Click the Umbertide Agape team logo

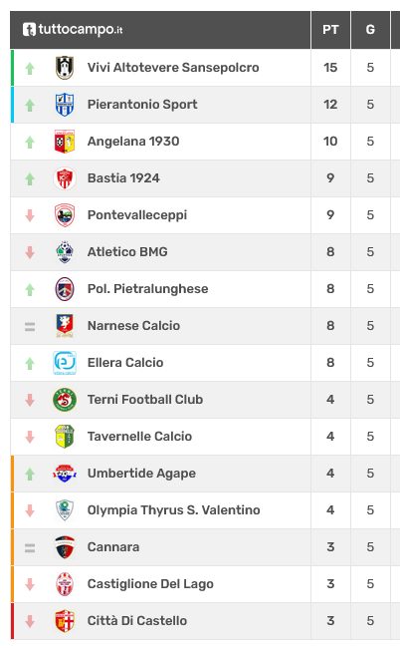point(65,474)
